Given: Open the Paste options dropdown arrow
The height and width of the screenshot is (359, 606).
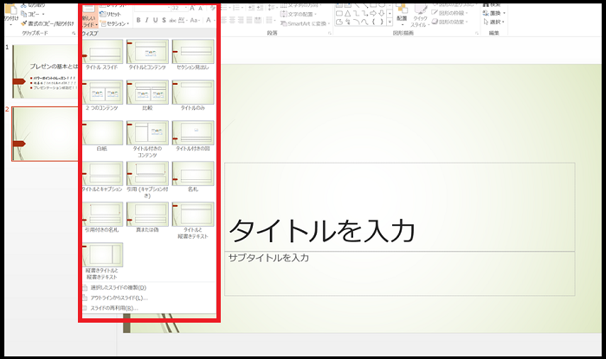Looking at the screenshot, I should pos(10,23).
